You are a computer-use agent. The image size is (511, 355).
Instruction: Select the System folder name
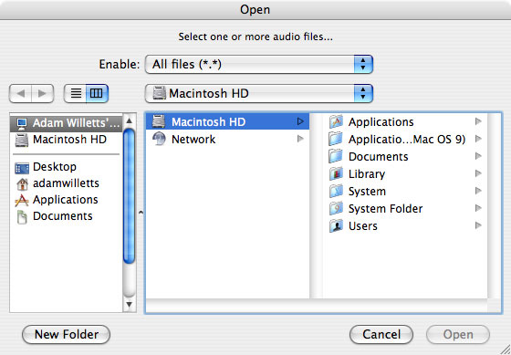[x=367, y=192]
